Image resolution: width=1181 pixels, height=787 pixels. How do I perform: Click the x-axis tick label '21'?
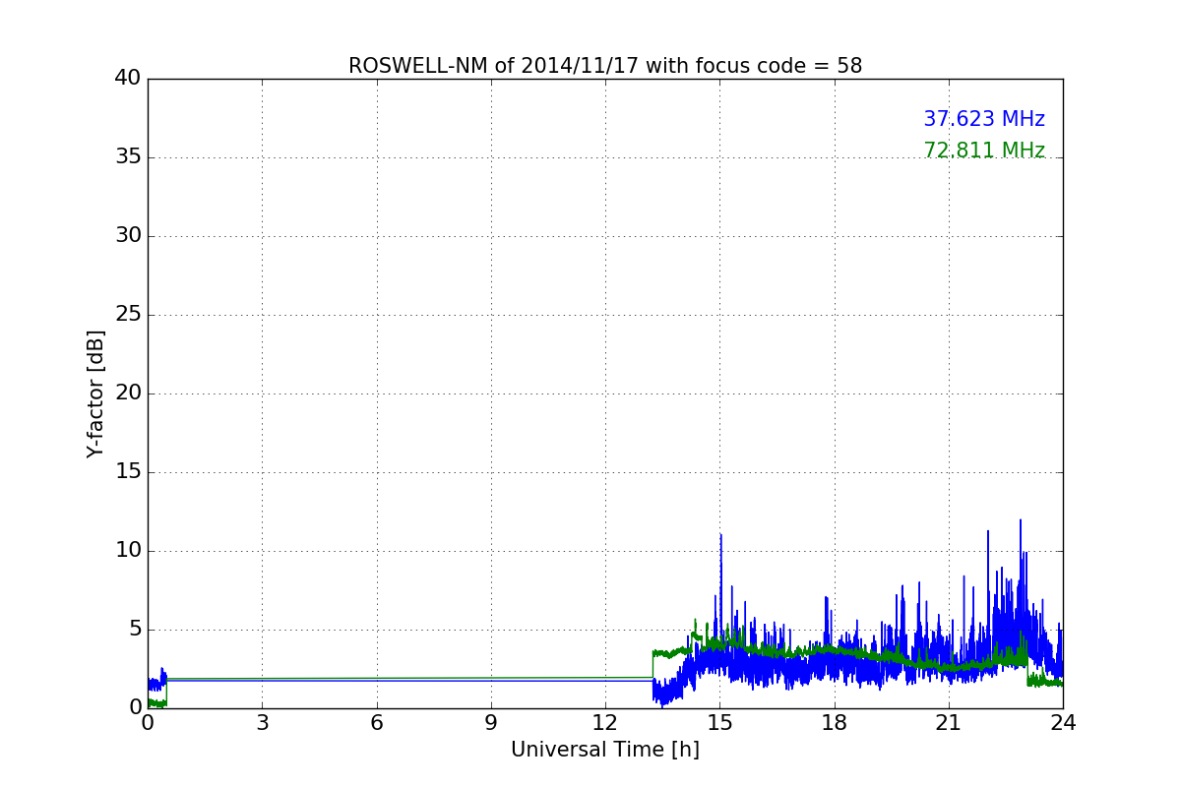[949, 723]
